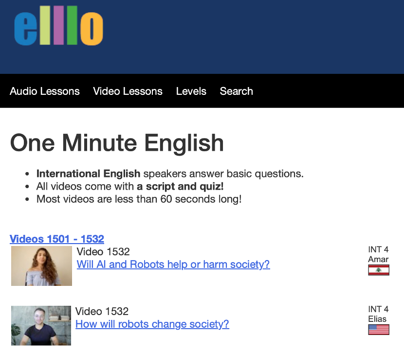
Task: Click the United States flag icon under Elias
Action: point(379,330)
